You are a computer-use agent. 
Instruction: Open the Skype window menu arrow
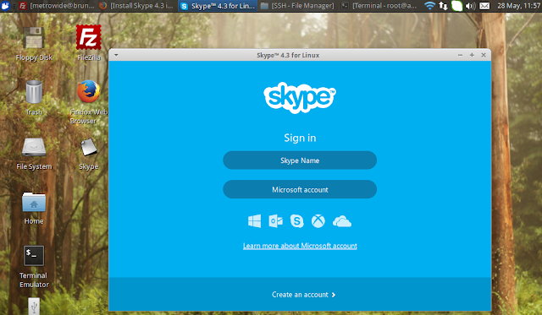pyautogui.click(x=116, y=55)
